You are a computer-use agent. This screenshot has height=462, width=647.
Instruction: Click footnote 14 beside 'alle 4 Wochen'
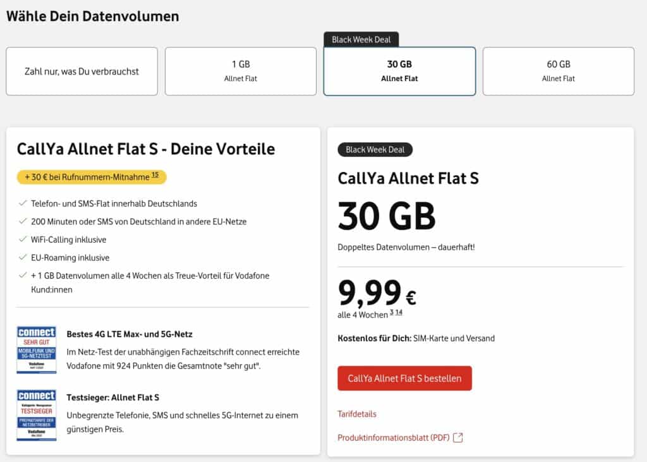pyautogui.click(x=399, y=312)
